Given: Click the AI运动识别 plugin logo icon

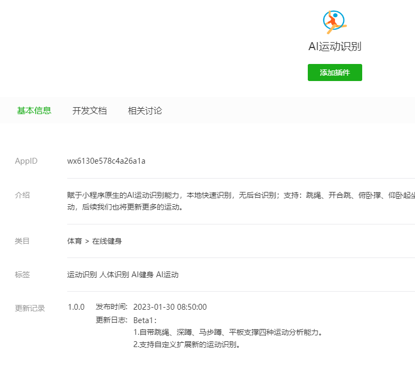Looking at the screenshot, I should click(x=335, y=22).
